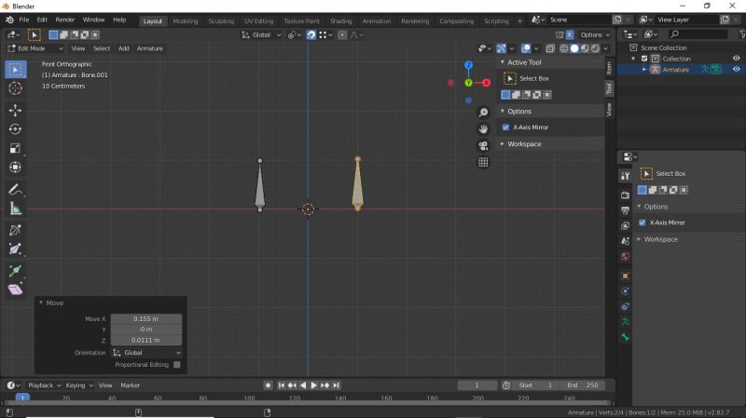
Task: Open Playback dropdown in timeline
Action: pyautogui.click(x=44, y=385)
